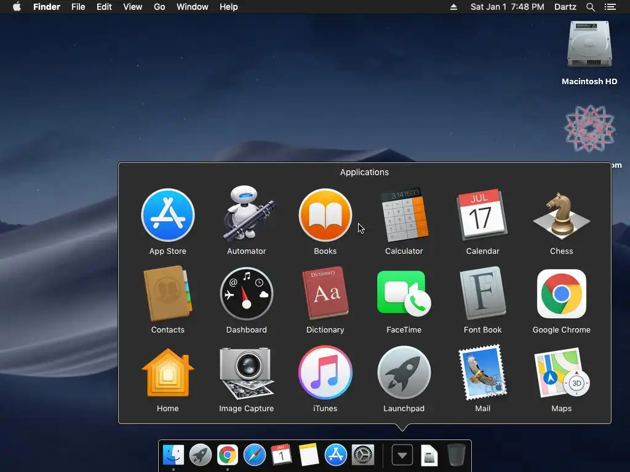Open App Store from Applications stack

click(x=168, y=216)
